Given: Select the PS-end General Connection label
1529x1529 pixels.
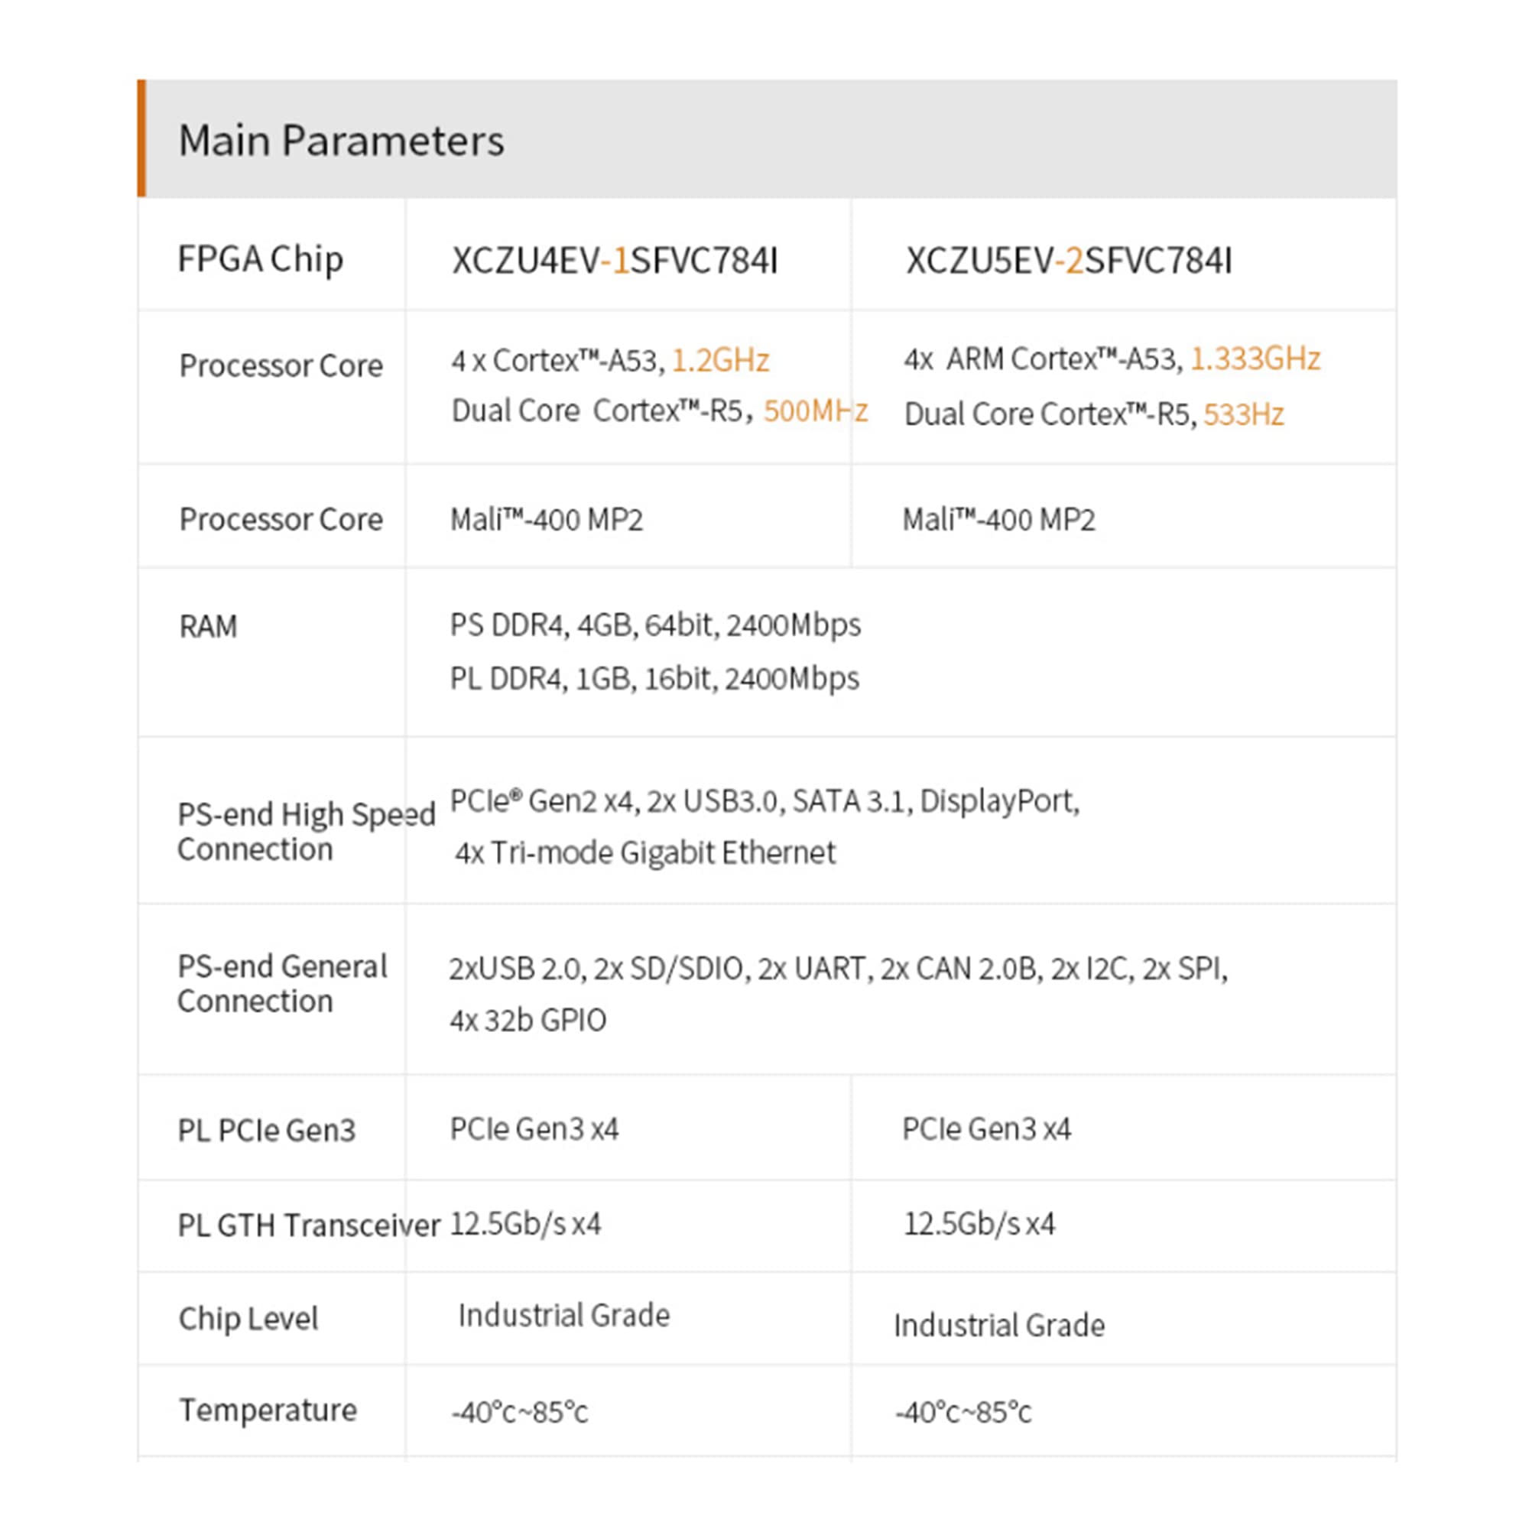Looking at the screenshot, I should click(x=282, y=983).
